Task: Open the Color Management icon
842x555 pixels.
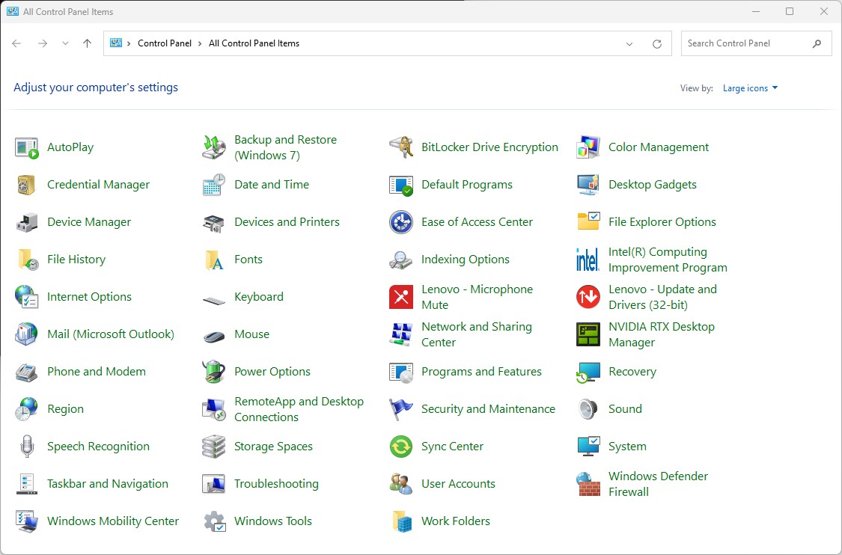Action: 588,147
